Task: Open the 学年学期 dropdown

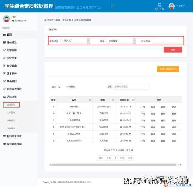Action: click(x=75, y=41)
